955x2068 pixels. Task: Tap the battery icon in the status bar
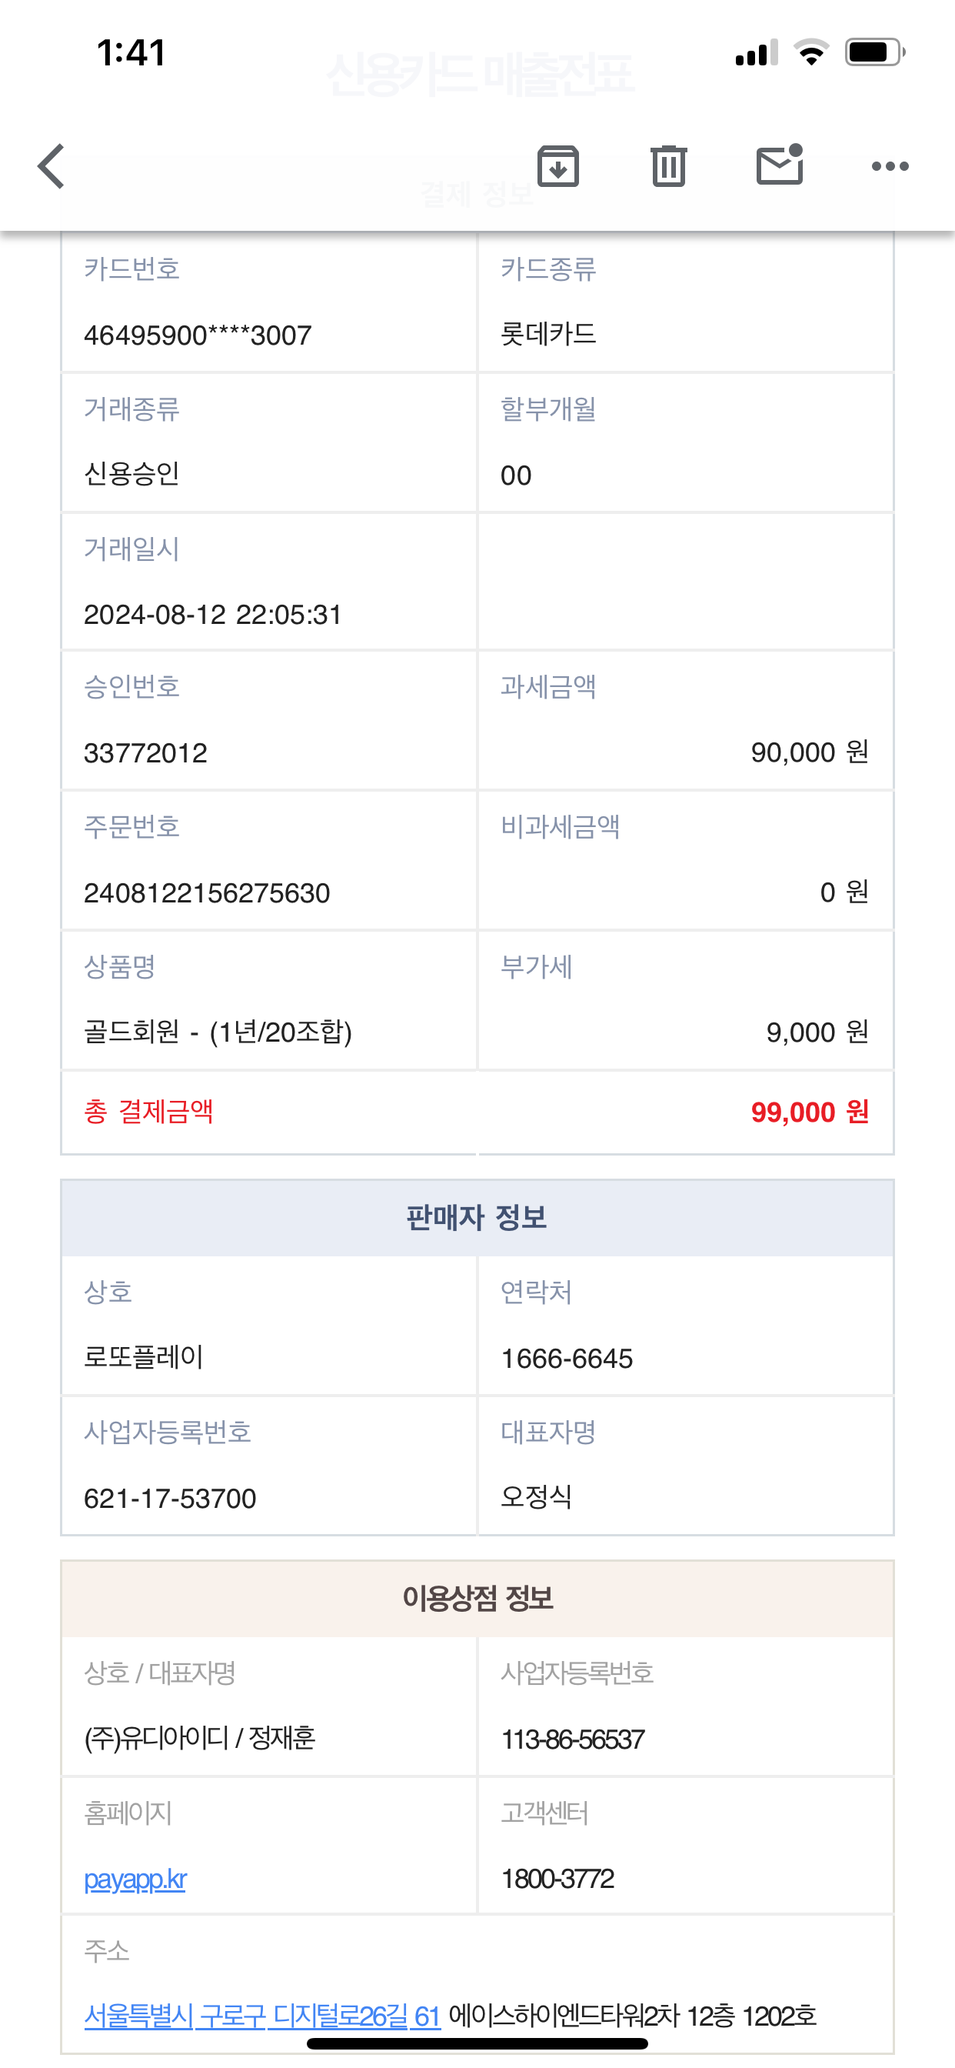coord(875,53)
